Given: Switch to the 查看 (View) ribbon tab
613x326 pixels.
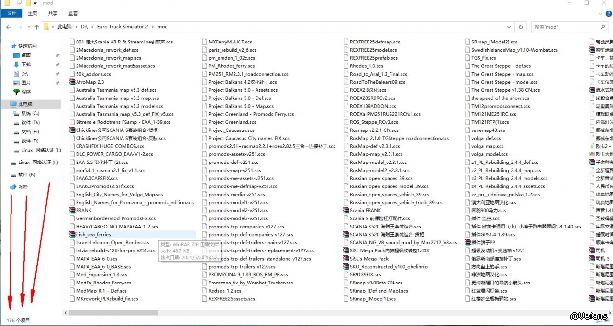Looking at the screenshot, I should tap(73, 14).
